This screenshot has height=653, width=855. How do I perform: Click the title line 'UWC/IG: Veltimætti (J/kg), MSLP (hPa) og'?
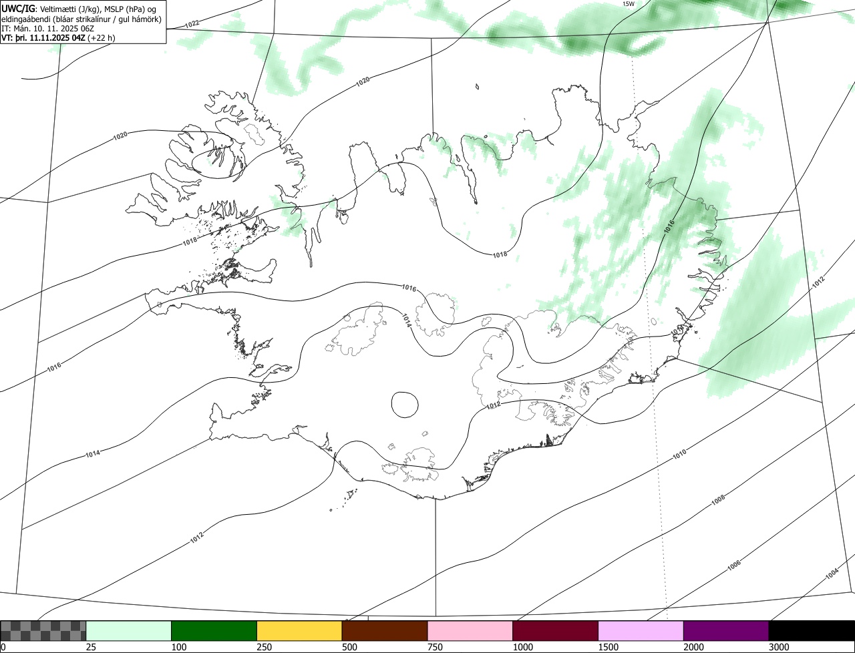click(79, 9)
